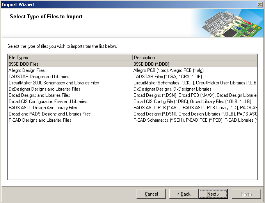Click the Description column header
Screen dimensions: 265x203
(195, 58)
